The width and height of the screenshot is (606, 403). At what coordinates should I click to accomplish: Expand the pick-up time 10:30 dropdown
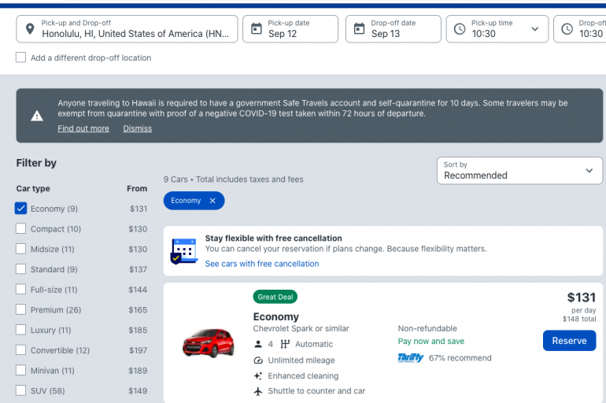tap(535, 29)
